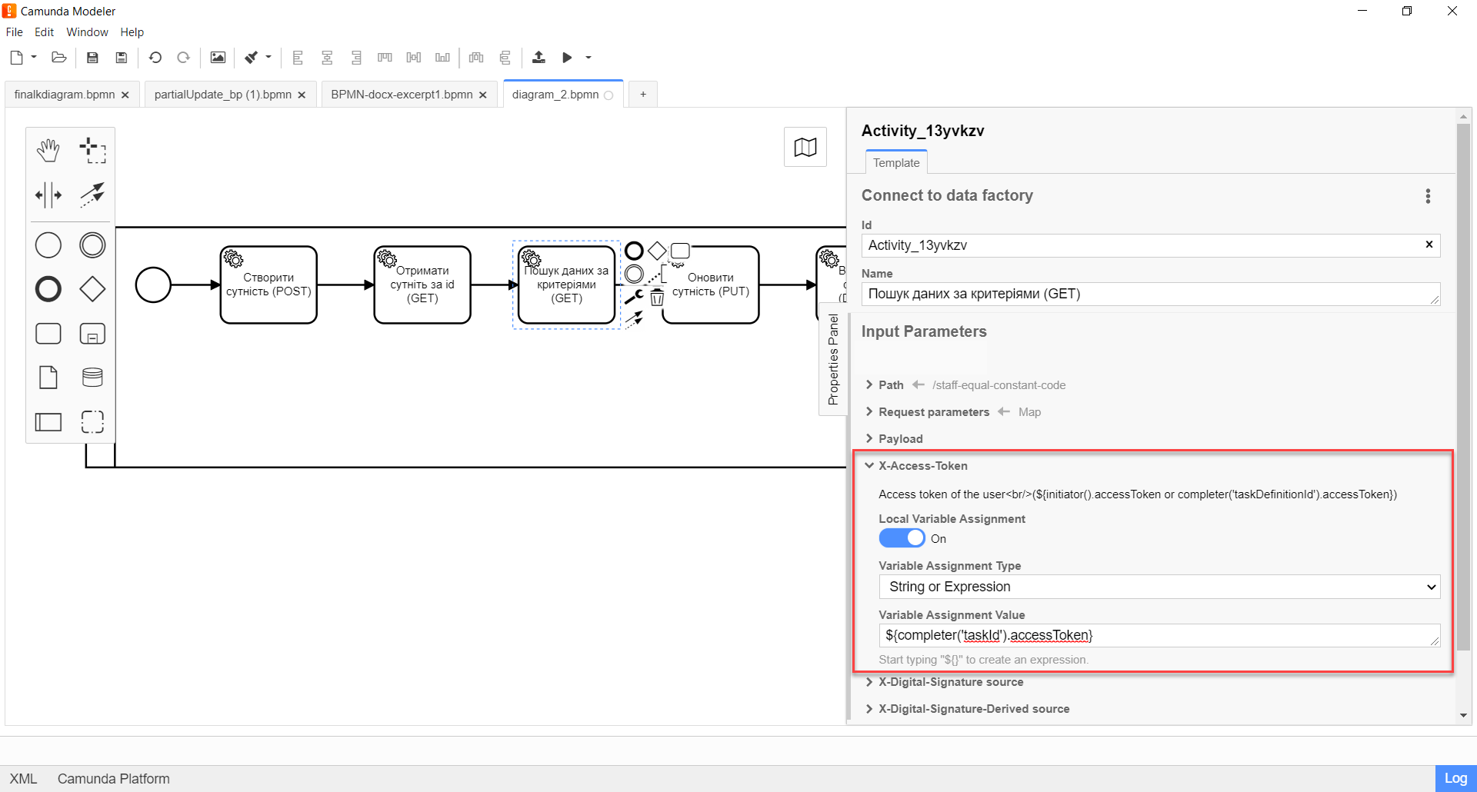Switch to finalkdiagram.bpmn tab
Viewport: 1477px width, 792px height.
65,95
